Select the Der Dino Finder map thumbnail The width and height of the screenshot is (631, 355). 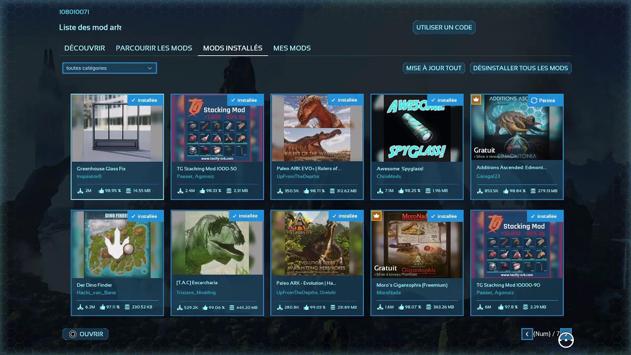[117, 245]
